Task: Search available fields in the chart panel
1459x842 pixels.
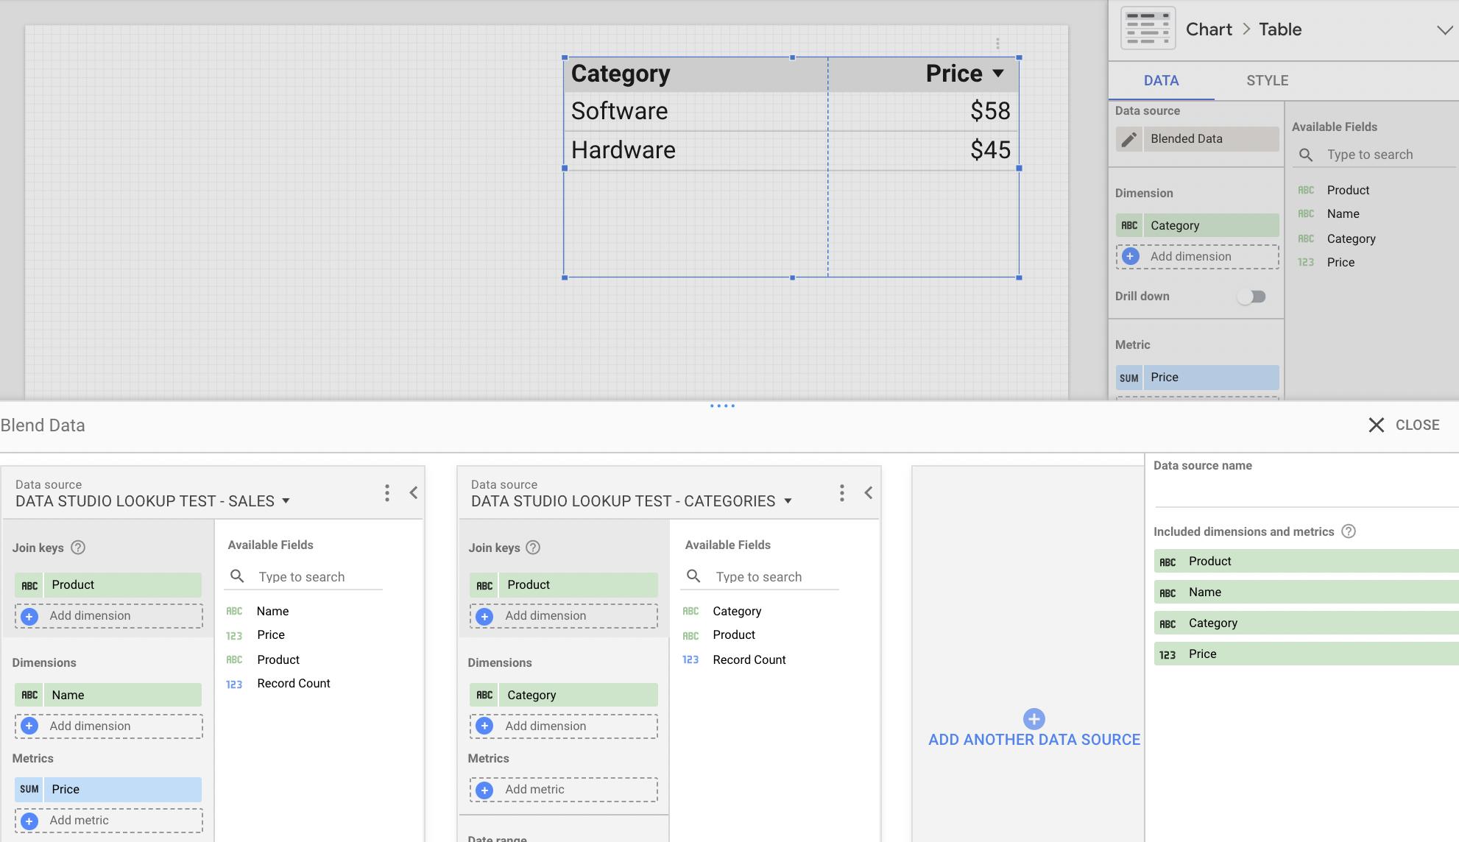Action: tap(1375, 155)
